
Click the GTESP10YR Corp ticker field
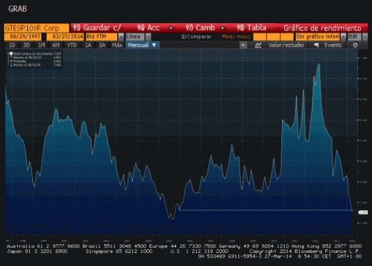[x=36, y=28]
